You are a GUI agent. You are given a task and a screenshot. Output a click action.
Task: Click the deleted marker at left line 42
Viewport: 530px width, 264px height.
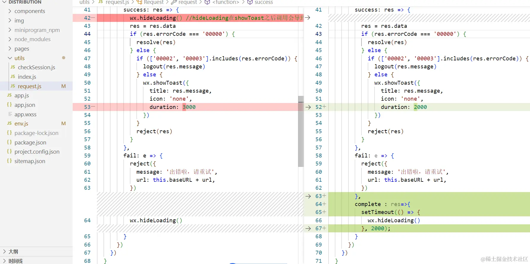tap(93, 18)
